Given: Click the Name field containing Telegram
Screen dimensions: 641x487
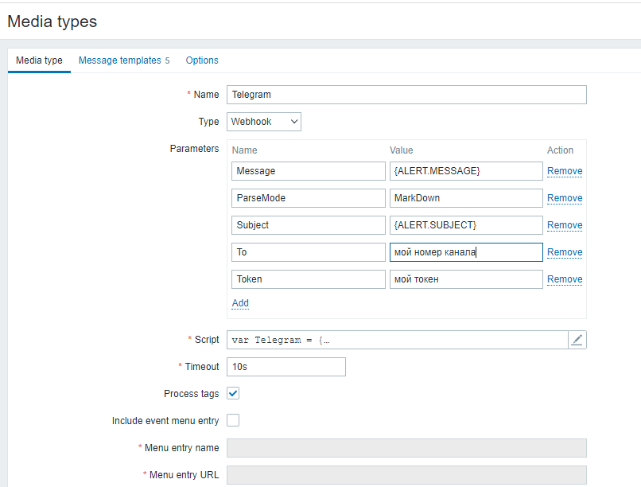Looking at the screenshot, I should click(406, 95).
